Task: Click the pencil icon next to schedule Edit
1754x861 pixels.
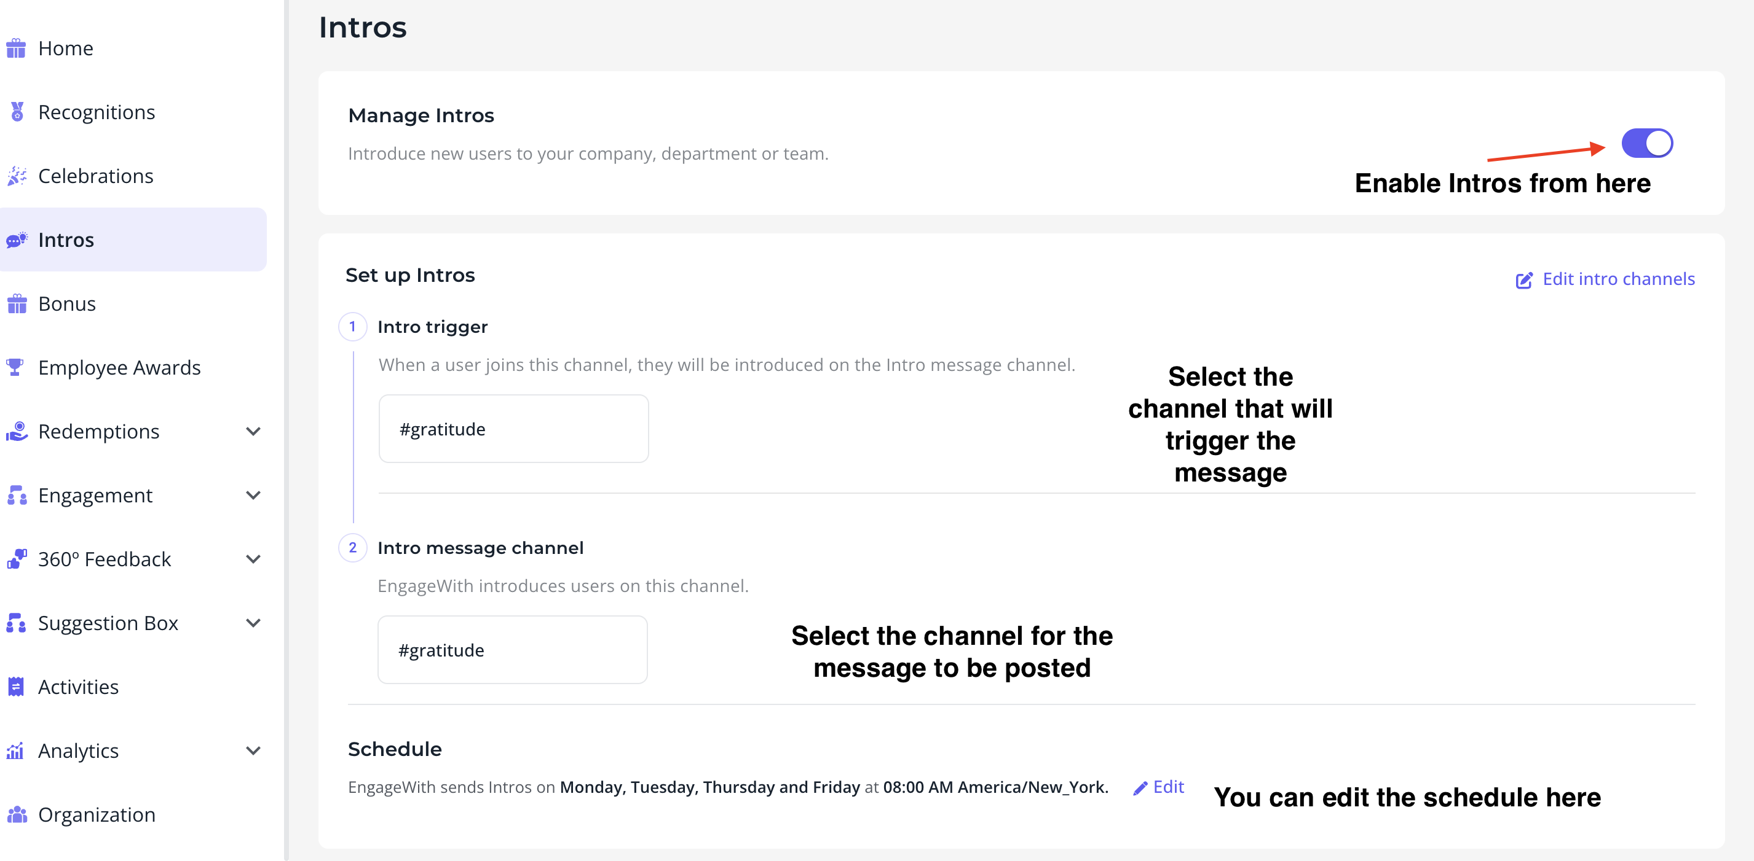Action: pyautogui.click(x=1140, y=789)
